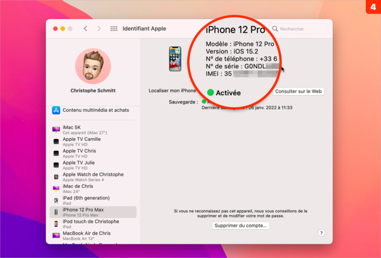381x258 pixels.
Task: Click Supprimer du compte button
Action: coord(240,226)
